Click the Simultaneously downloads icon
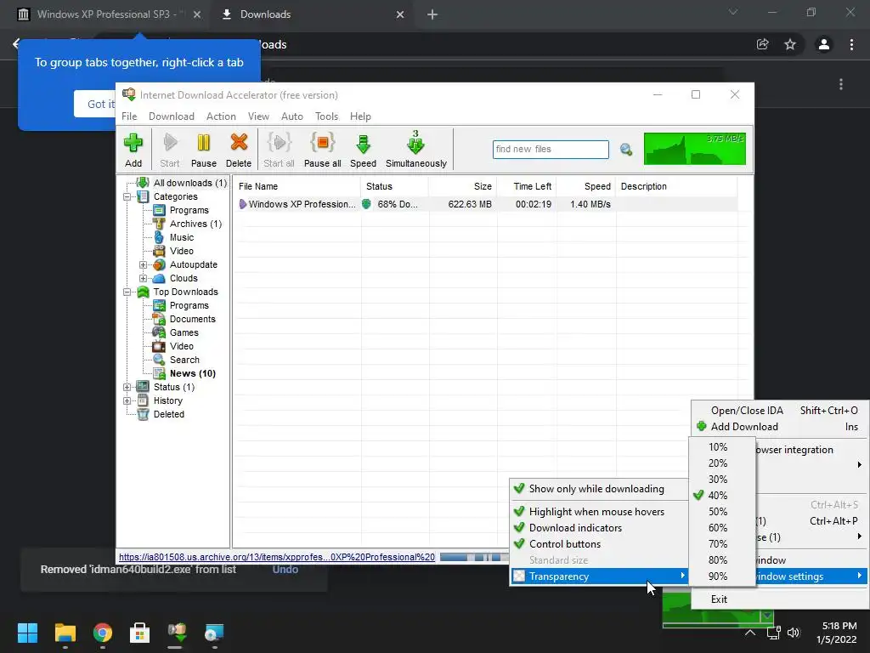Viewport: 870px width, 653px height. (416, 150)
